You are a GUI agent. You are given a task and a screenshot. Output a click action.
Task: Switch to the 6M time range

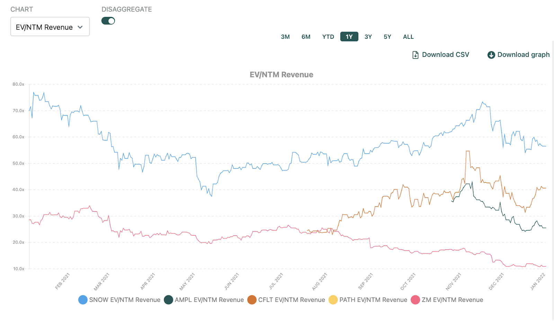[306, 37]
